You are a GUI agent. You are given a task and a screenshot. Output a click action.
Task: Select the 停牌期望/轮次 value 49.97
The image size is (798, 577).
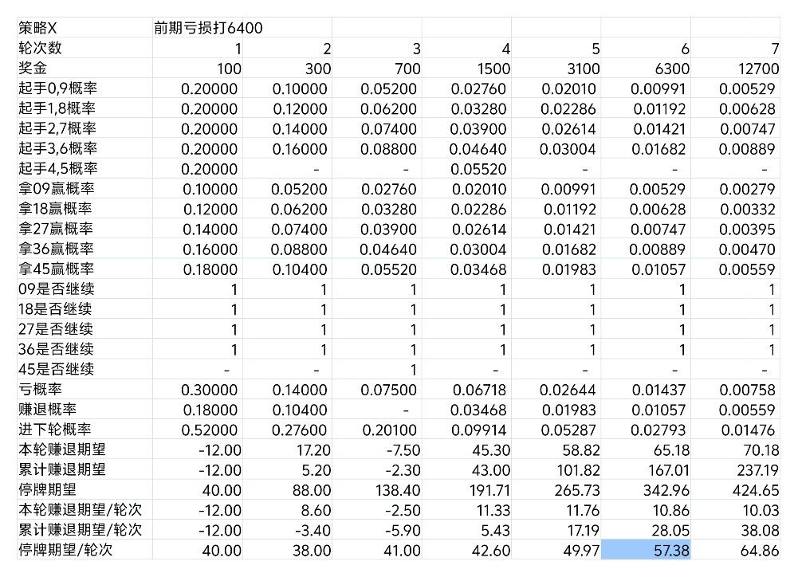pos(581,550)
